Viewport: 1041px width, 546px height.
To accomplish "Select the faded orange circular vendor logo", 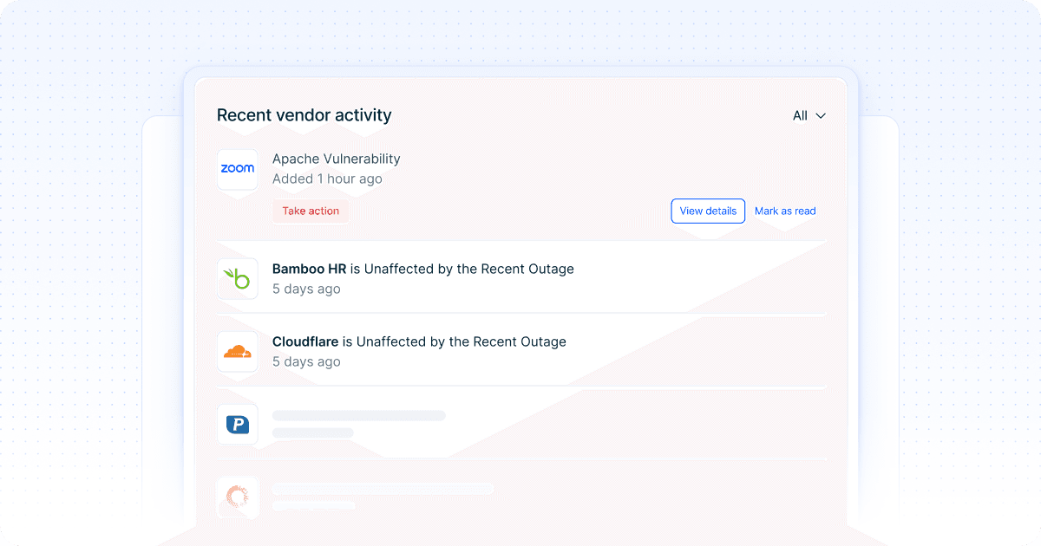I will [x=237, y=497].
